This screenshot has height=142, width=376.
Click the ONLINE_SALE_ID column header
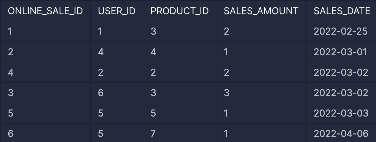(x=45, y=11)
